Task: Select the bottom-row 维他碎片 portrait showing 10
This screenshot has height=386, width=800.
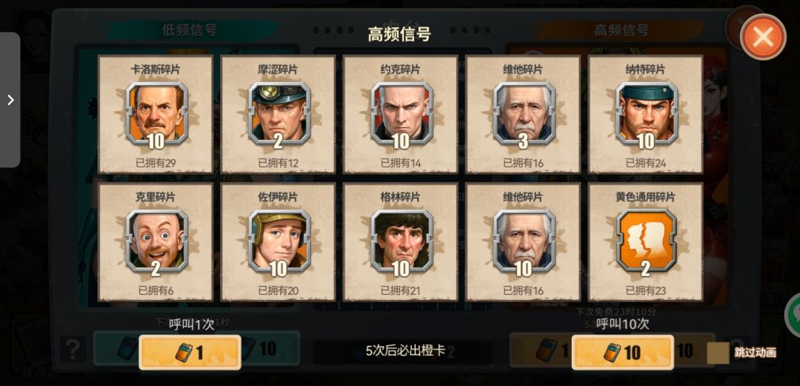Action: (524, 241)
